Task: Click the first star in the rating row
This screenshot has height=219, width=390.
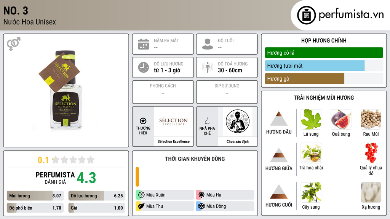Action: point(56,160)
